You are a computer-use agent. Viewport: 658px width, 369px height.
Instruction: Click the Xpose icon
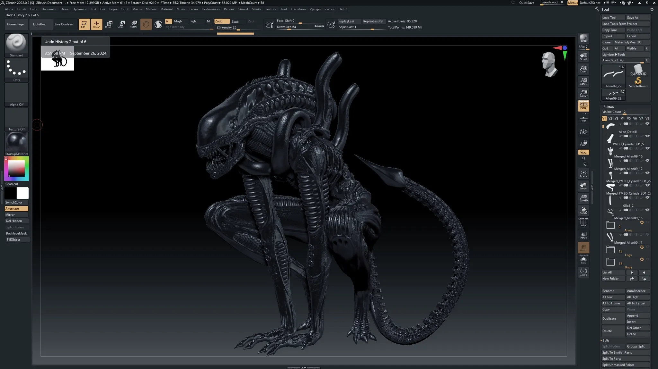(x=583, y=272)
